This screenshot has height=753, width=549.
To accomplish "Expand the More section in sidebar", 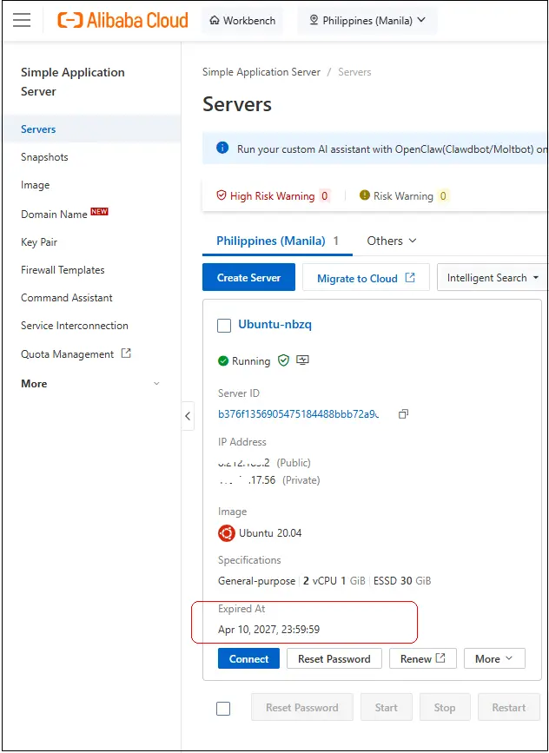I will [90, 384].
